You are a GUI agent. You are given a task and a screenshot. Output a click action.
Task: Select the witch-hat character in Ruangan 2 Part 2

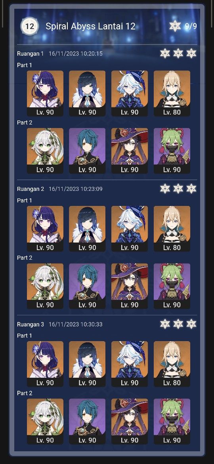pos(130,286)
